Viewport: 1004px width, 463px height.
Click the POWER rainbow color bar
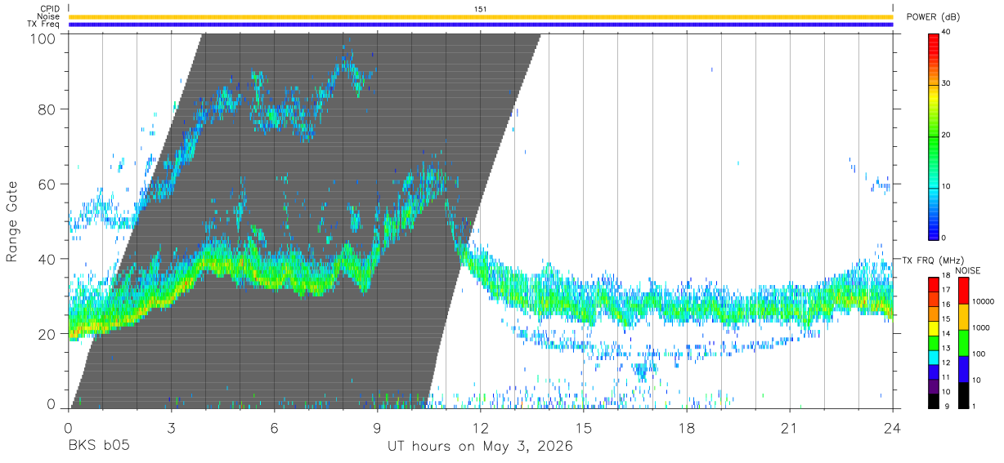(934, 136)
